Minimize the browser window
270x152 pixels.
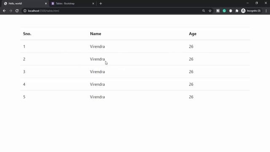(x=248, y=3)
